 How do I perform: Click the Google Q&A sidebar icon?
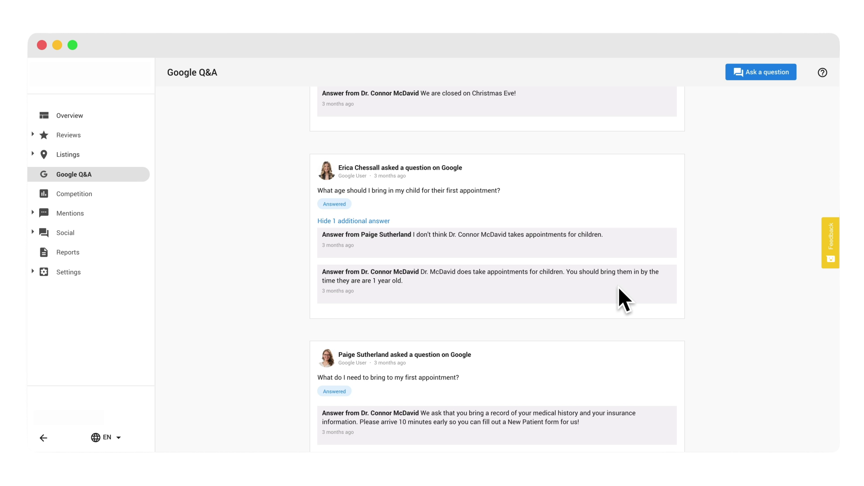pos(44,174)
